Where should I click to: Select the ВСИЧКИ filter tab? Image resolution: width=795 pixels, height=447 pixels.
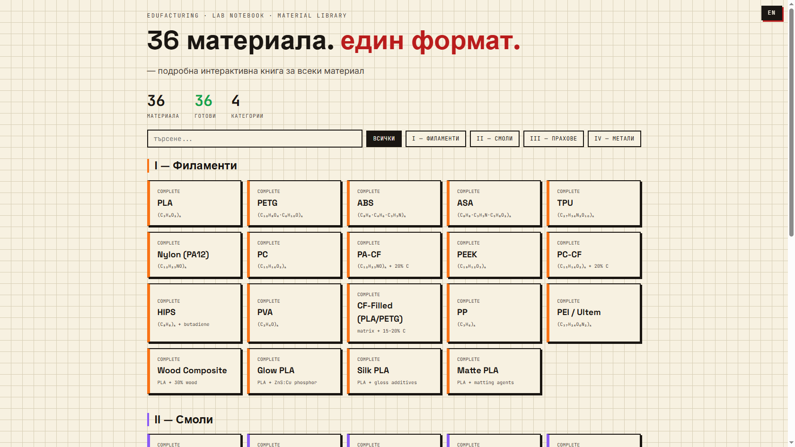click(384, 139)
